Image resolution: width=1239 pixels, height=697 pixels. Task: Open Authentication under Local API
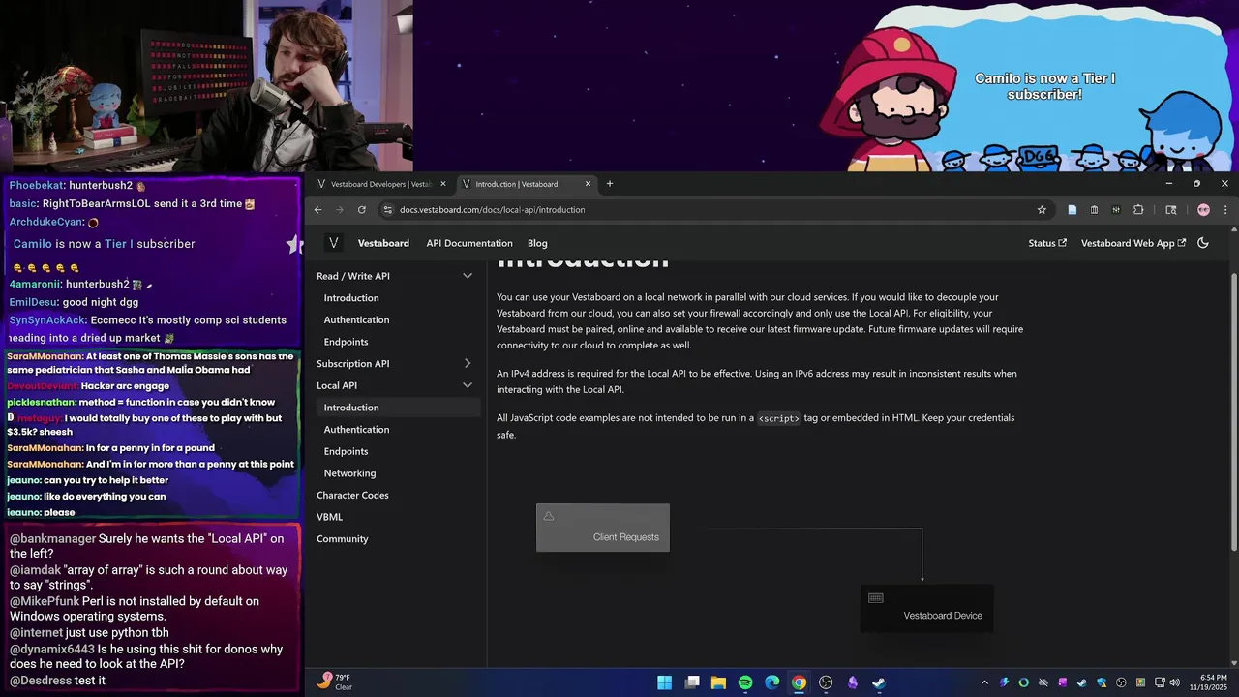coord(356,430)
